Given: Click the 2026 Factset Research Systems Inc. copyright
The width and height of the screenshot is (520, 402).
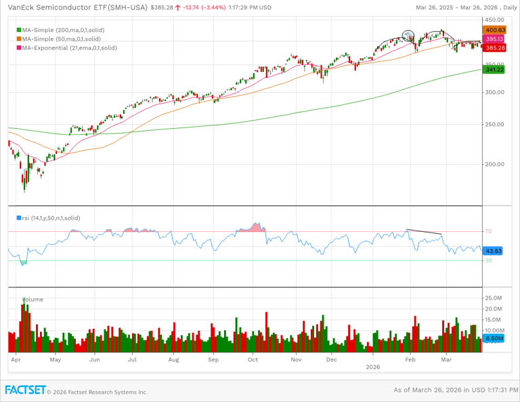Looking at the screenshot, I should click(x=97, y=392).
